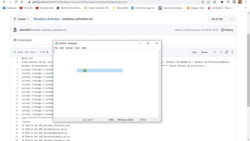Open the latest commit hash link
This screenshot has height=141, width=250.
(196, 30)
